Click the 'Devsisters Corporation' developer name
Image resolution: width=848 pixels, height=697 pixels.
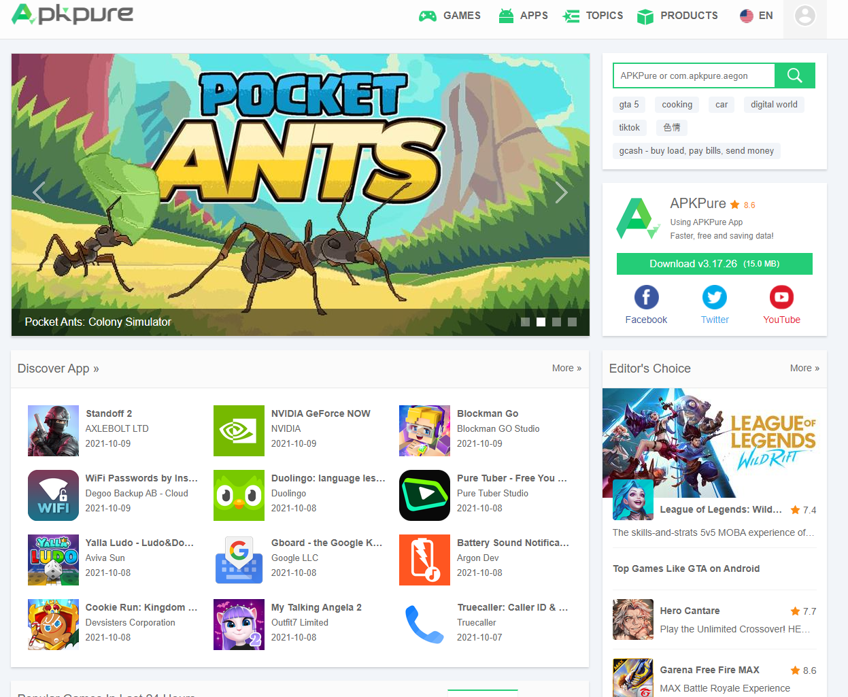pos(130,622)
